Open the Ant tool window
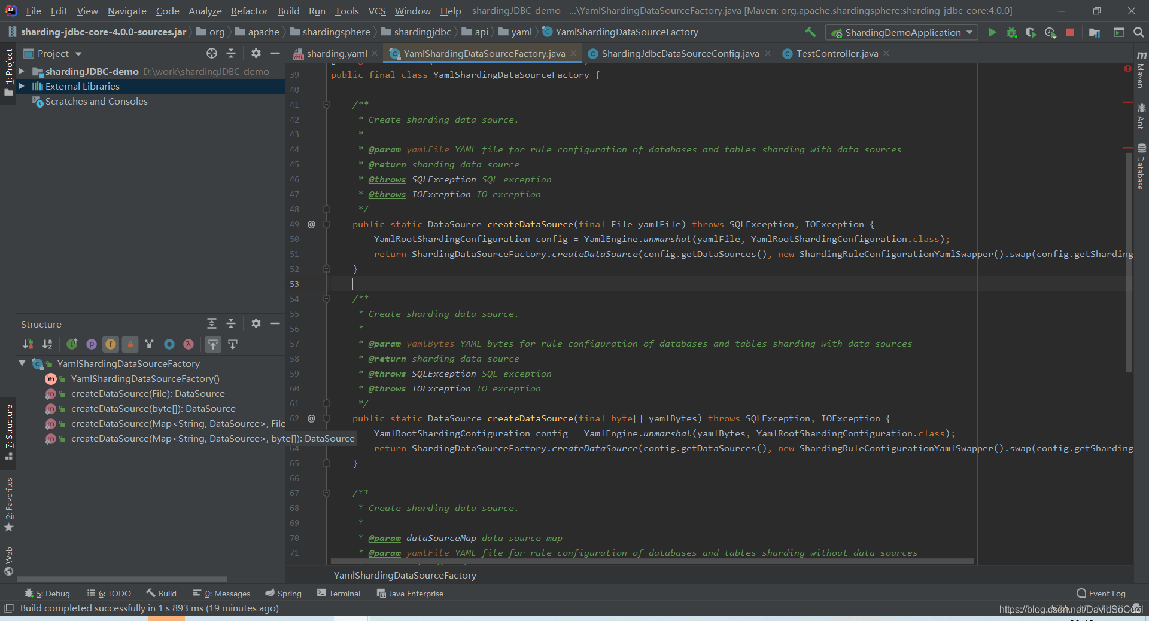Viewport: 1149px width, 621px height. (x=1141, y=116)
